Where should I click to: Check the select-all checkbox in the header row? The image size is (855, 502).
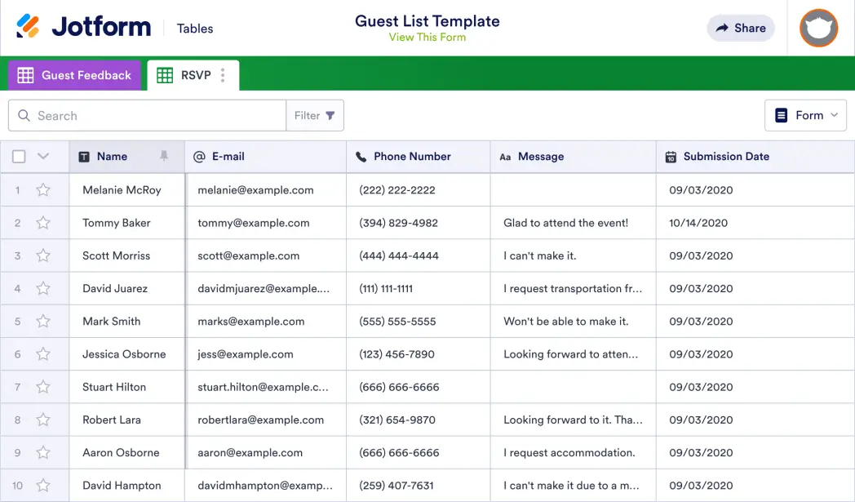pos(20,156)
